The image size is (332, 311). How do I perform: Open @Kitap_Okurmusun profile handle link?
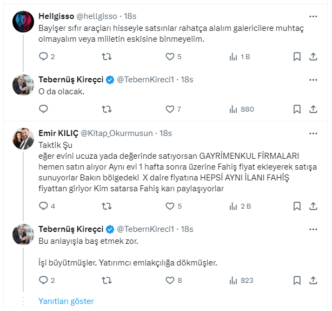[118, 133]
